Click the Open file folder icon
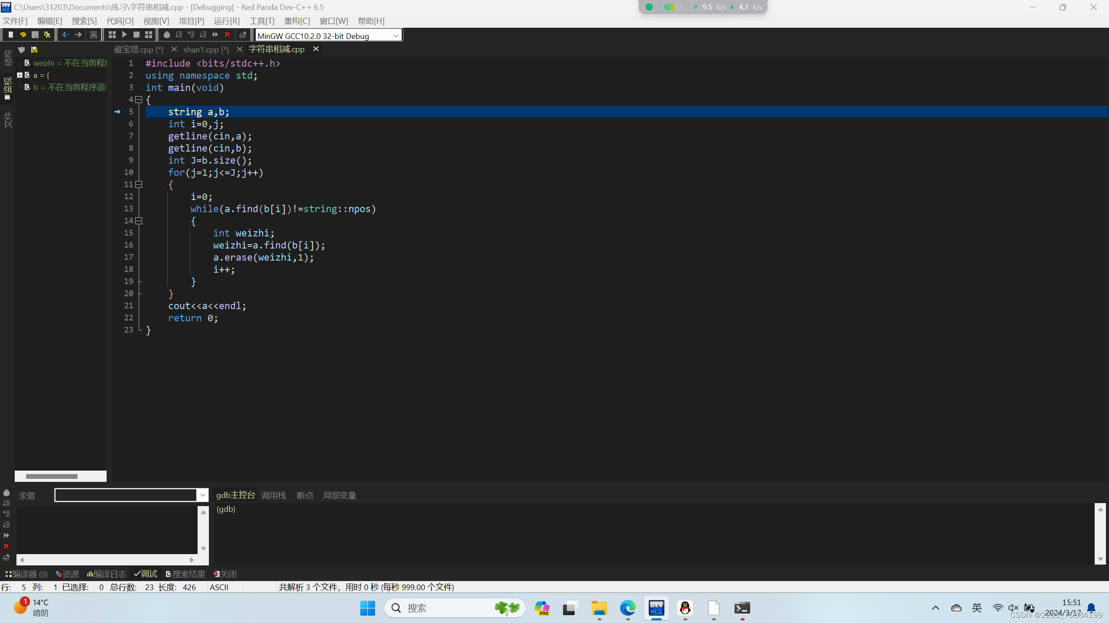 click(x=23, y=35)
